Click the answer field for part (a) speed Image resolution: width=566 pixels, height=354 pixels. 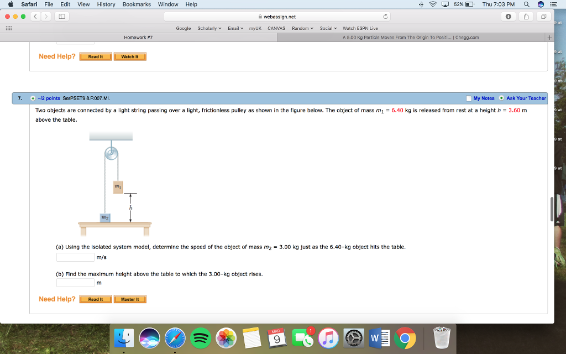click(75, 257)
